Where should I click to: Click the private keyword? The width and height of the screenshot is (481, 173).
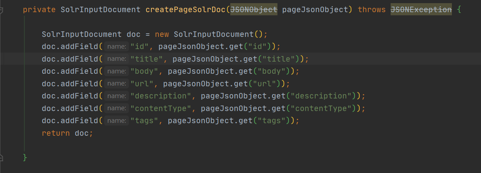pyautogui.click(x=39, y=9)
